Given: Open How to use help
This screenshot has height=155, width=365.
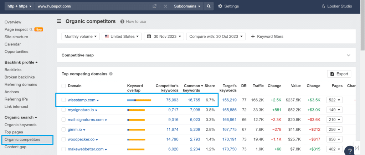Looking at the screenshot, I should (x=133, y=22).
